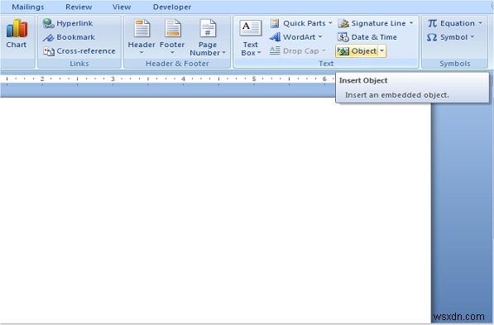Open the WordArt dropdown arrow
The width and height of the screenshot is (494, 325).
pyautogui.click(x=320, y=37)
